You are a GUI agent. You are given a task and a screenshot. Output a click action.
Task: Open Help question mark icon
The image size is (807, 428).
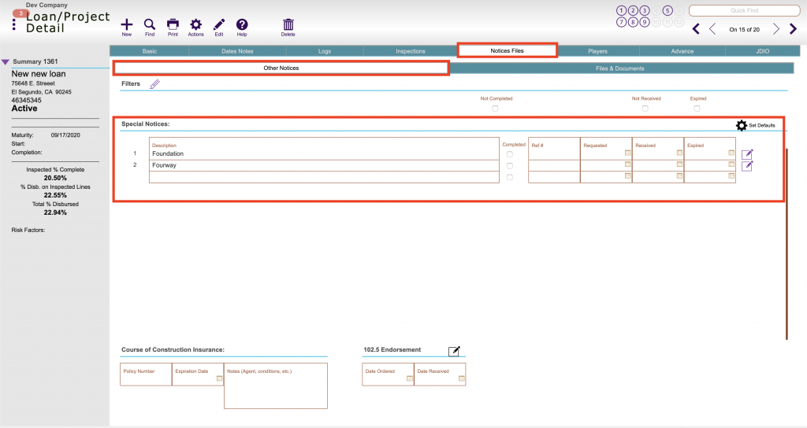click(x=242, y=25)
